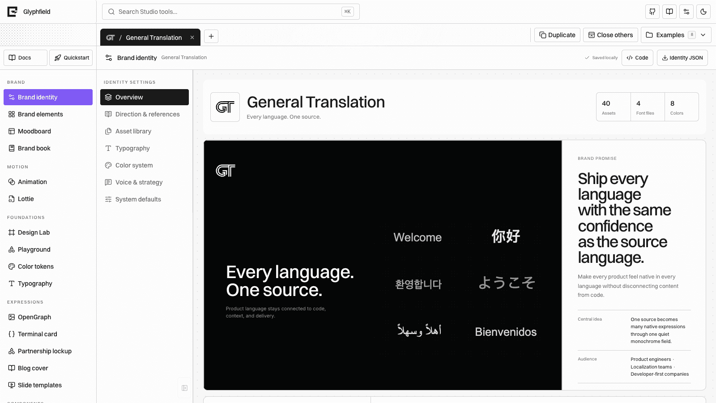Select System defaults setting
Screen dimensions: 716x403
click(x=145, y=199)
